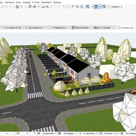
Task: Click the greyed page icon at the toolbar start
Action: coord(3,7)
